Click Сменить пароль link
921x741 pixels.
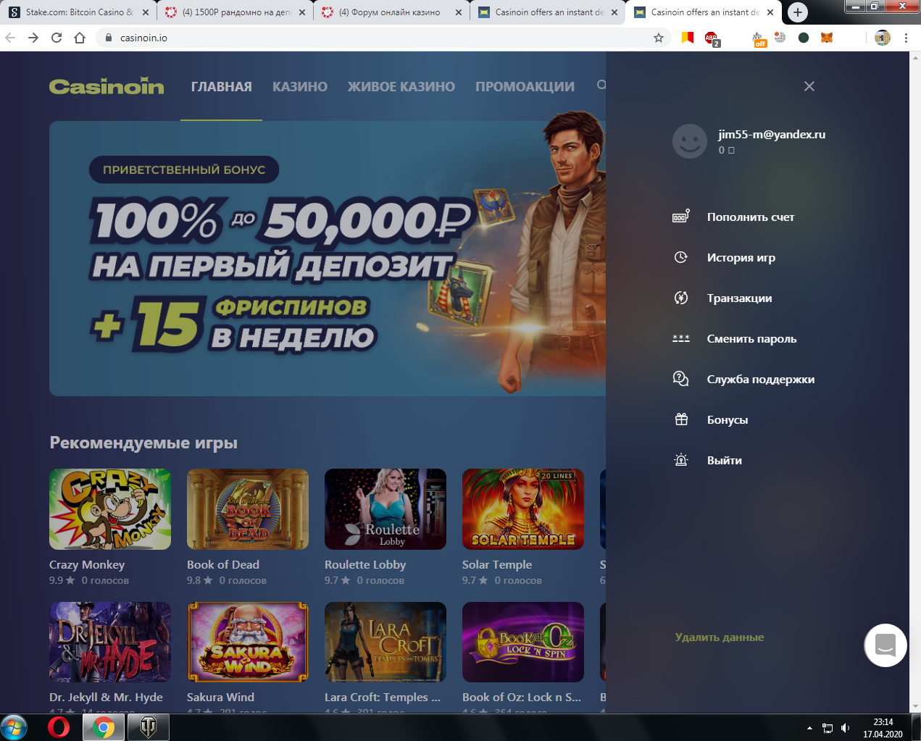[x=751, y=338]
